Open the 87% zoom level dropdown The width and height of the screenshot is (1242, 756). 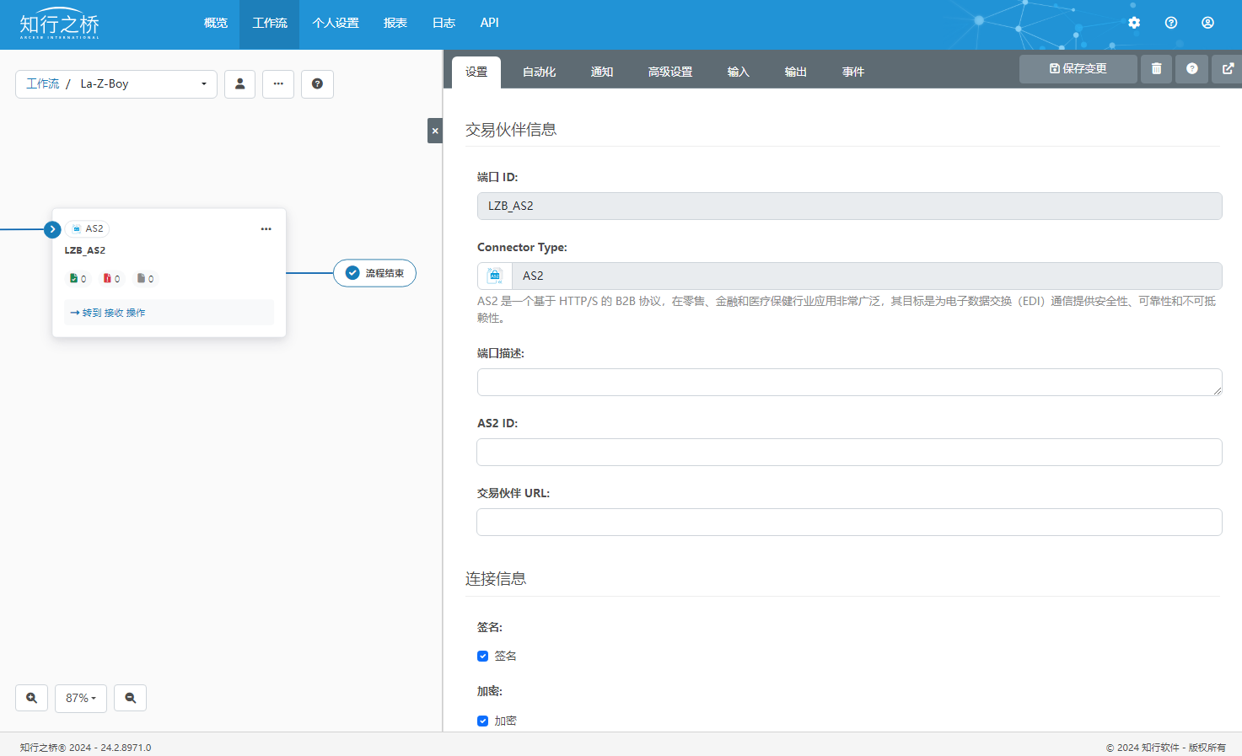click(x=81, y=698)
